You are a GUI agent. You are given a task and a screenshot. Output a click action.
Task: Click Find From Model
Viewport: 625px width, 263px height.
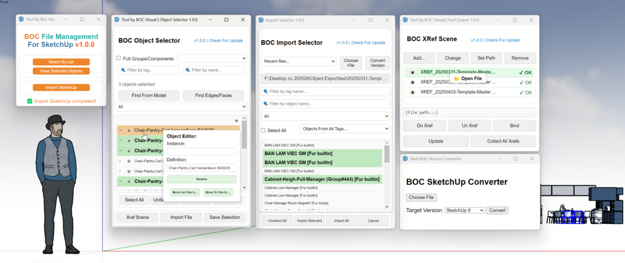pos(149,96)
